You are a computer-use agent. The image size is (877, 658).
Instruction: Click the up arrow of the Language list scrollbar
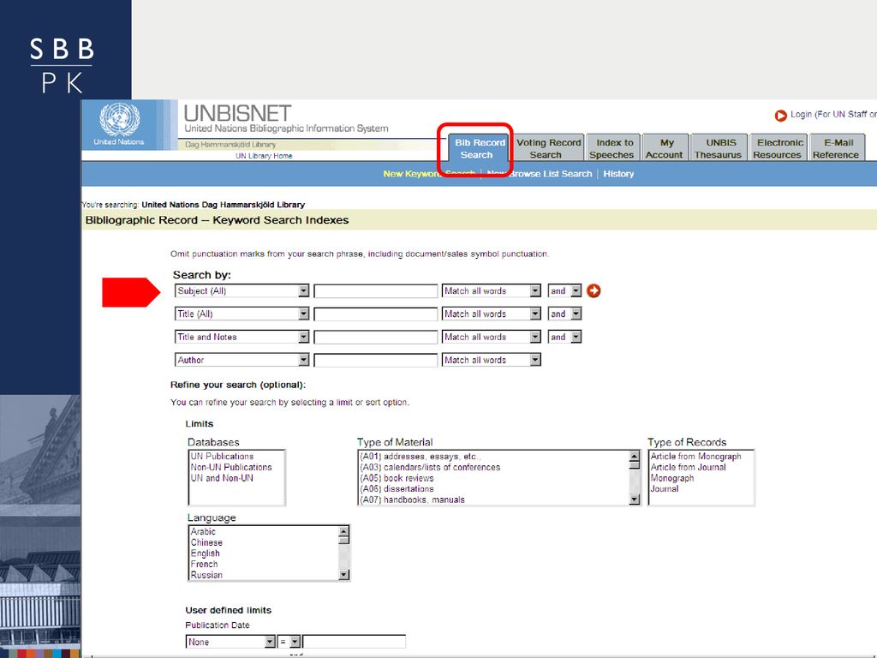[x=344, y=531]
